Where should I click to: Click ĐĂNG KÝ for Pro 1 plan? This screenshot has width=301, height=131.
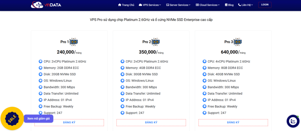pyautogui.click(x=69, y=122)
